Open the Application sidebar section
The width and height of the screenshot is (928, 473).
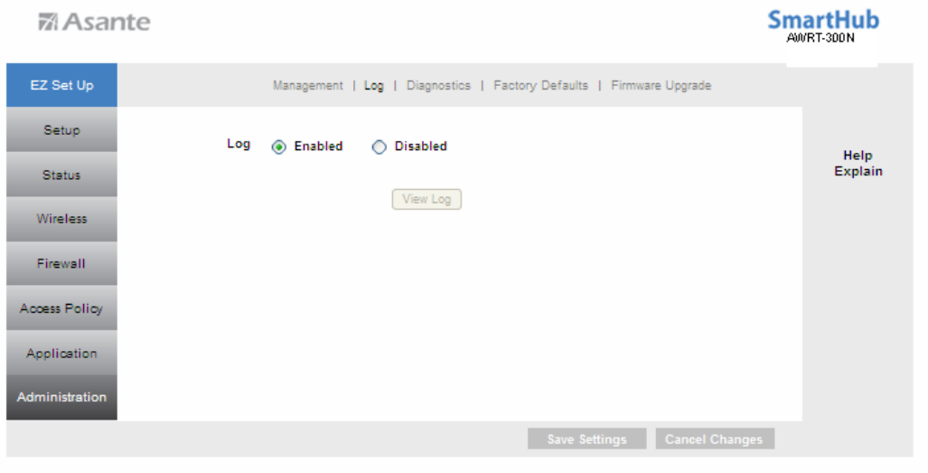(x=61, y=353)
